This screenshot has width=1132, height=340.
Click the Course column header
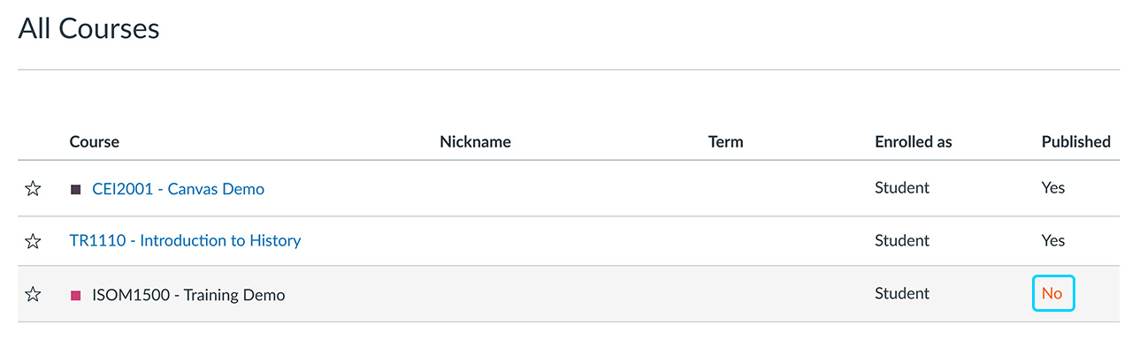(95, 141)
